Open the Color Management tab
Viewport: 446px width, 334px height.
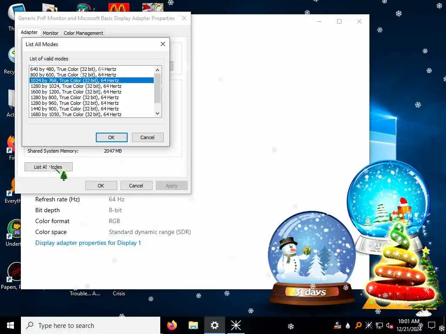tap(83, 33)
